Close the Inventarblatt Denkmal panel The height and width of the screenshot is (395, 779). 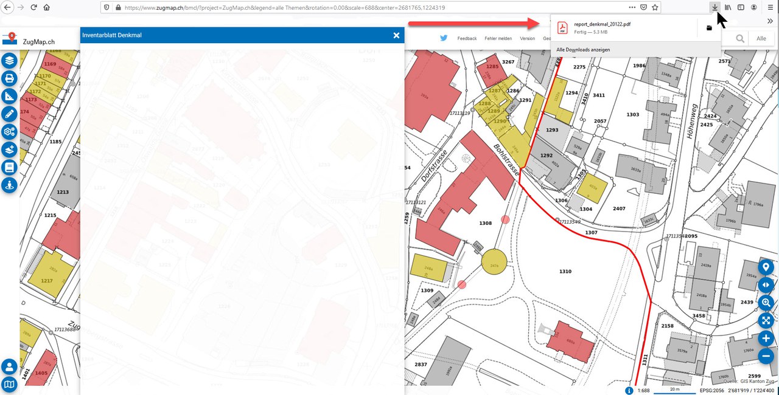click(396, 35)
